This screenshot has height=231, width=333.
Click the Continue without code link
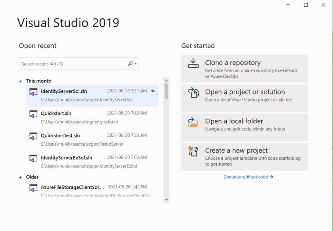(x=248, y=177)
